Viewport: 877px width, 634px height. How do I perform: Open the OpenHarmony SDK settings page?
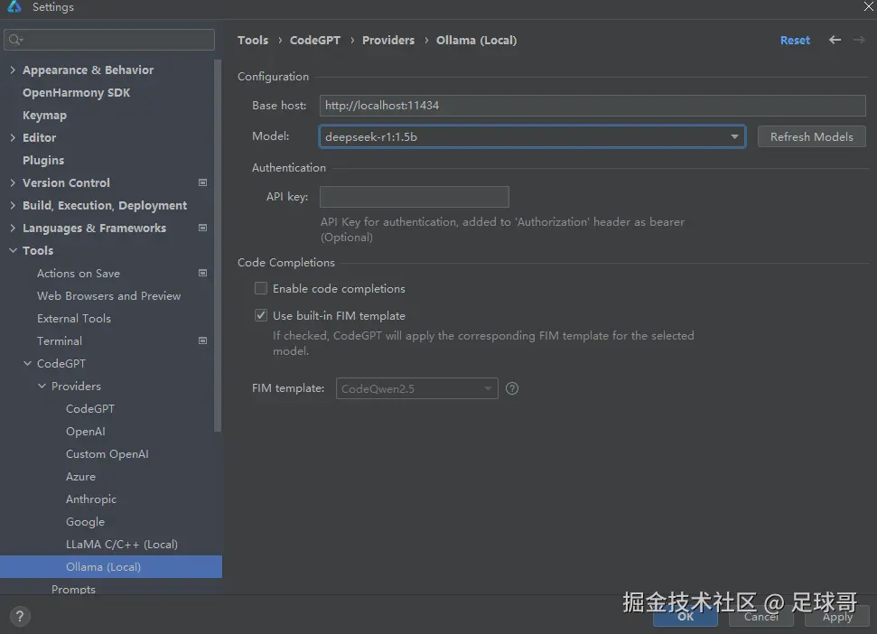76,93
